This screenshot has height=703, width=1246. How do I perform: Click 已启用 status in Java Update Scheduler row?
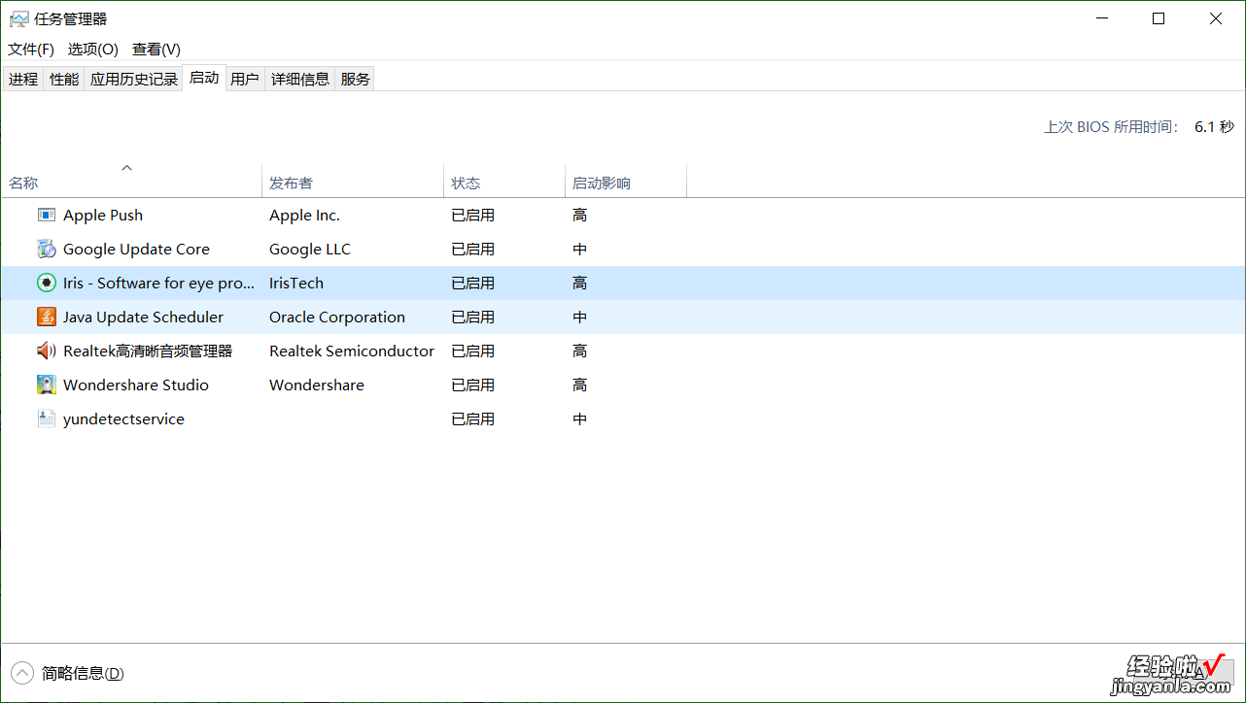click(473, 317)
